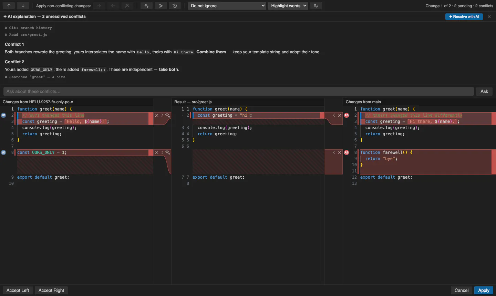496x296 pixels.
Task: Click the icon after Highlight words dropdown
Action: pos(316,6)
